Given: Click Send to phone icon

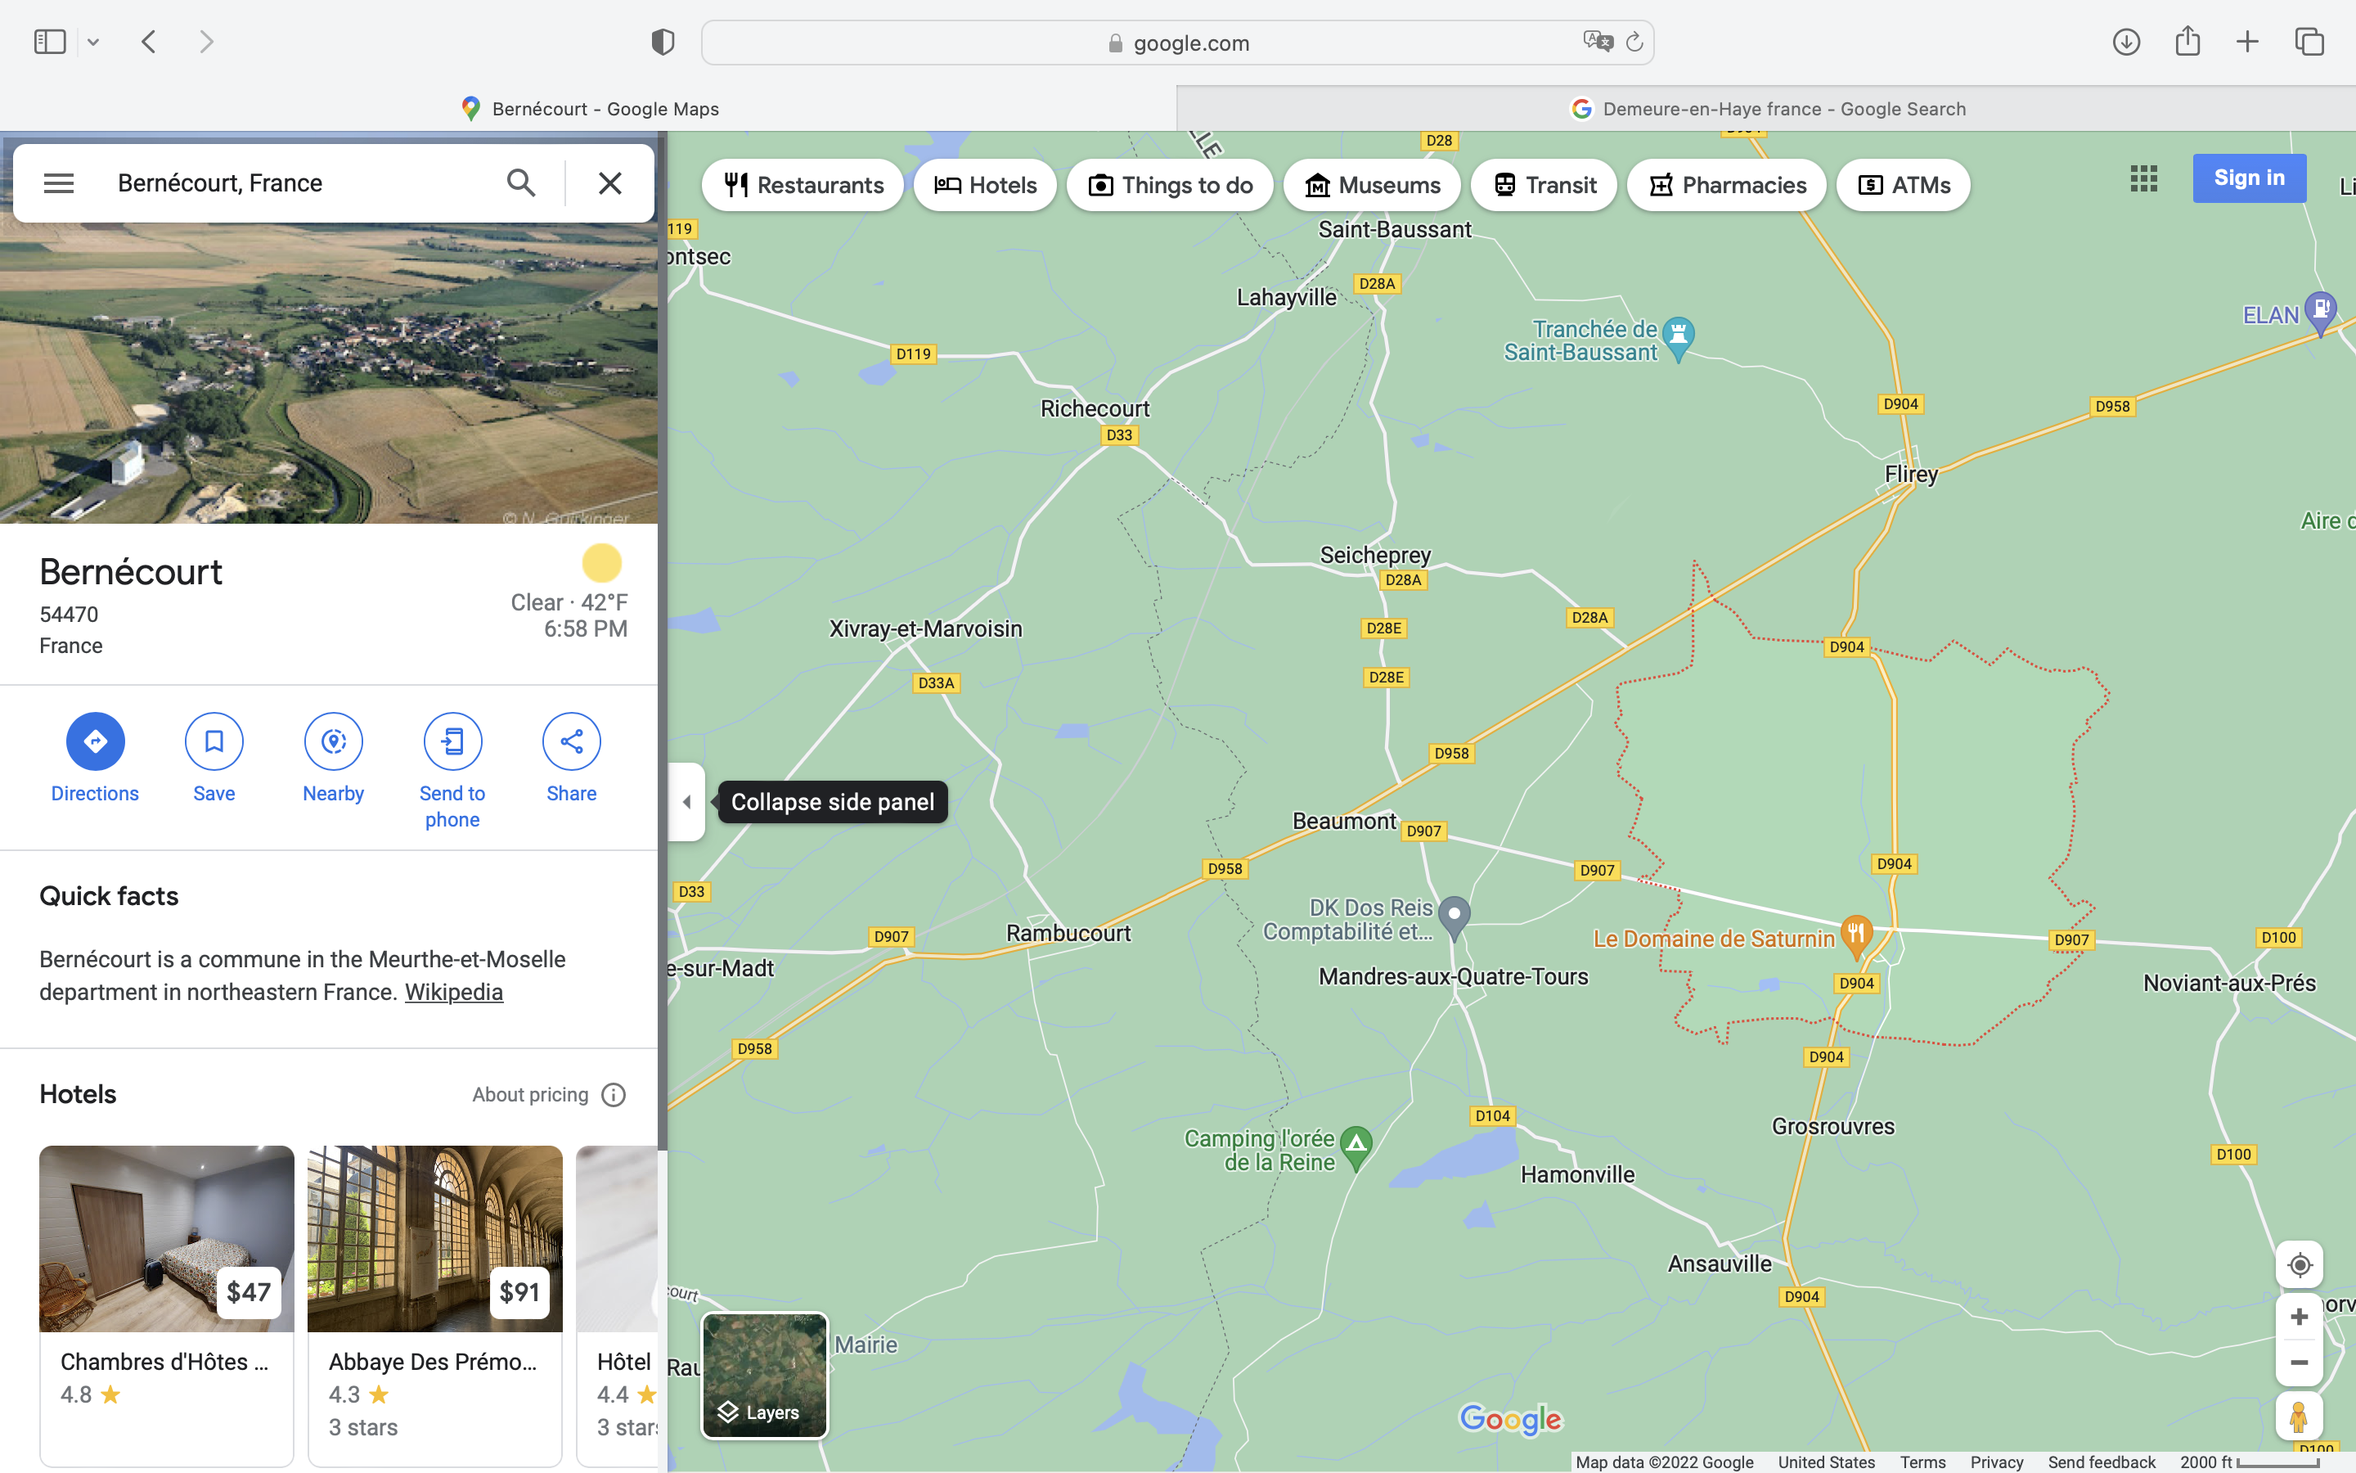Looking at the screenshot, I should [452, 741].
